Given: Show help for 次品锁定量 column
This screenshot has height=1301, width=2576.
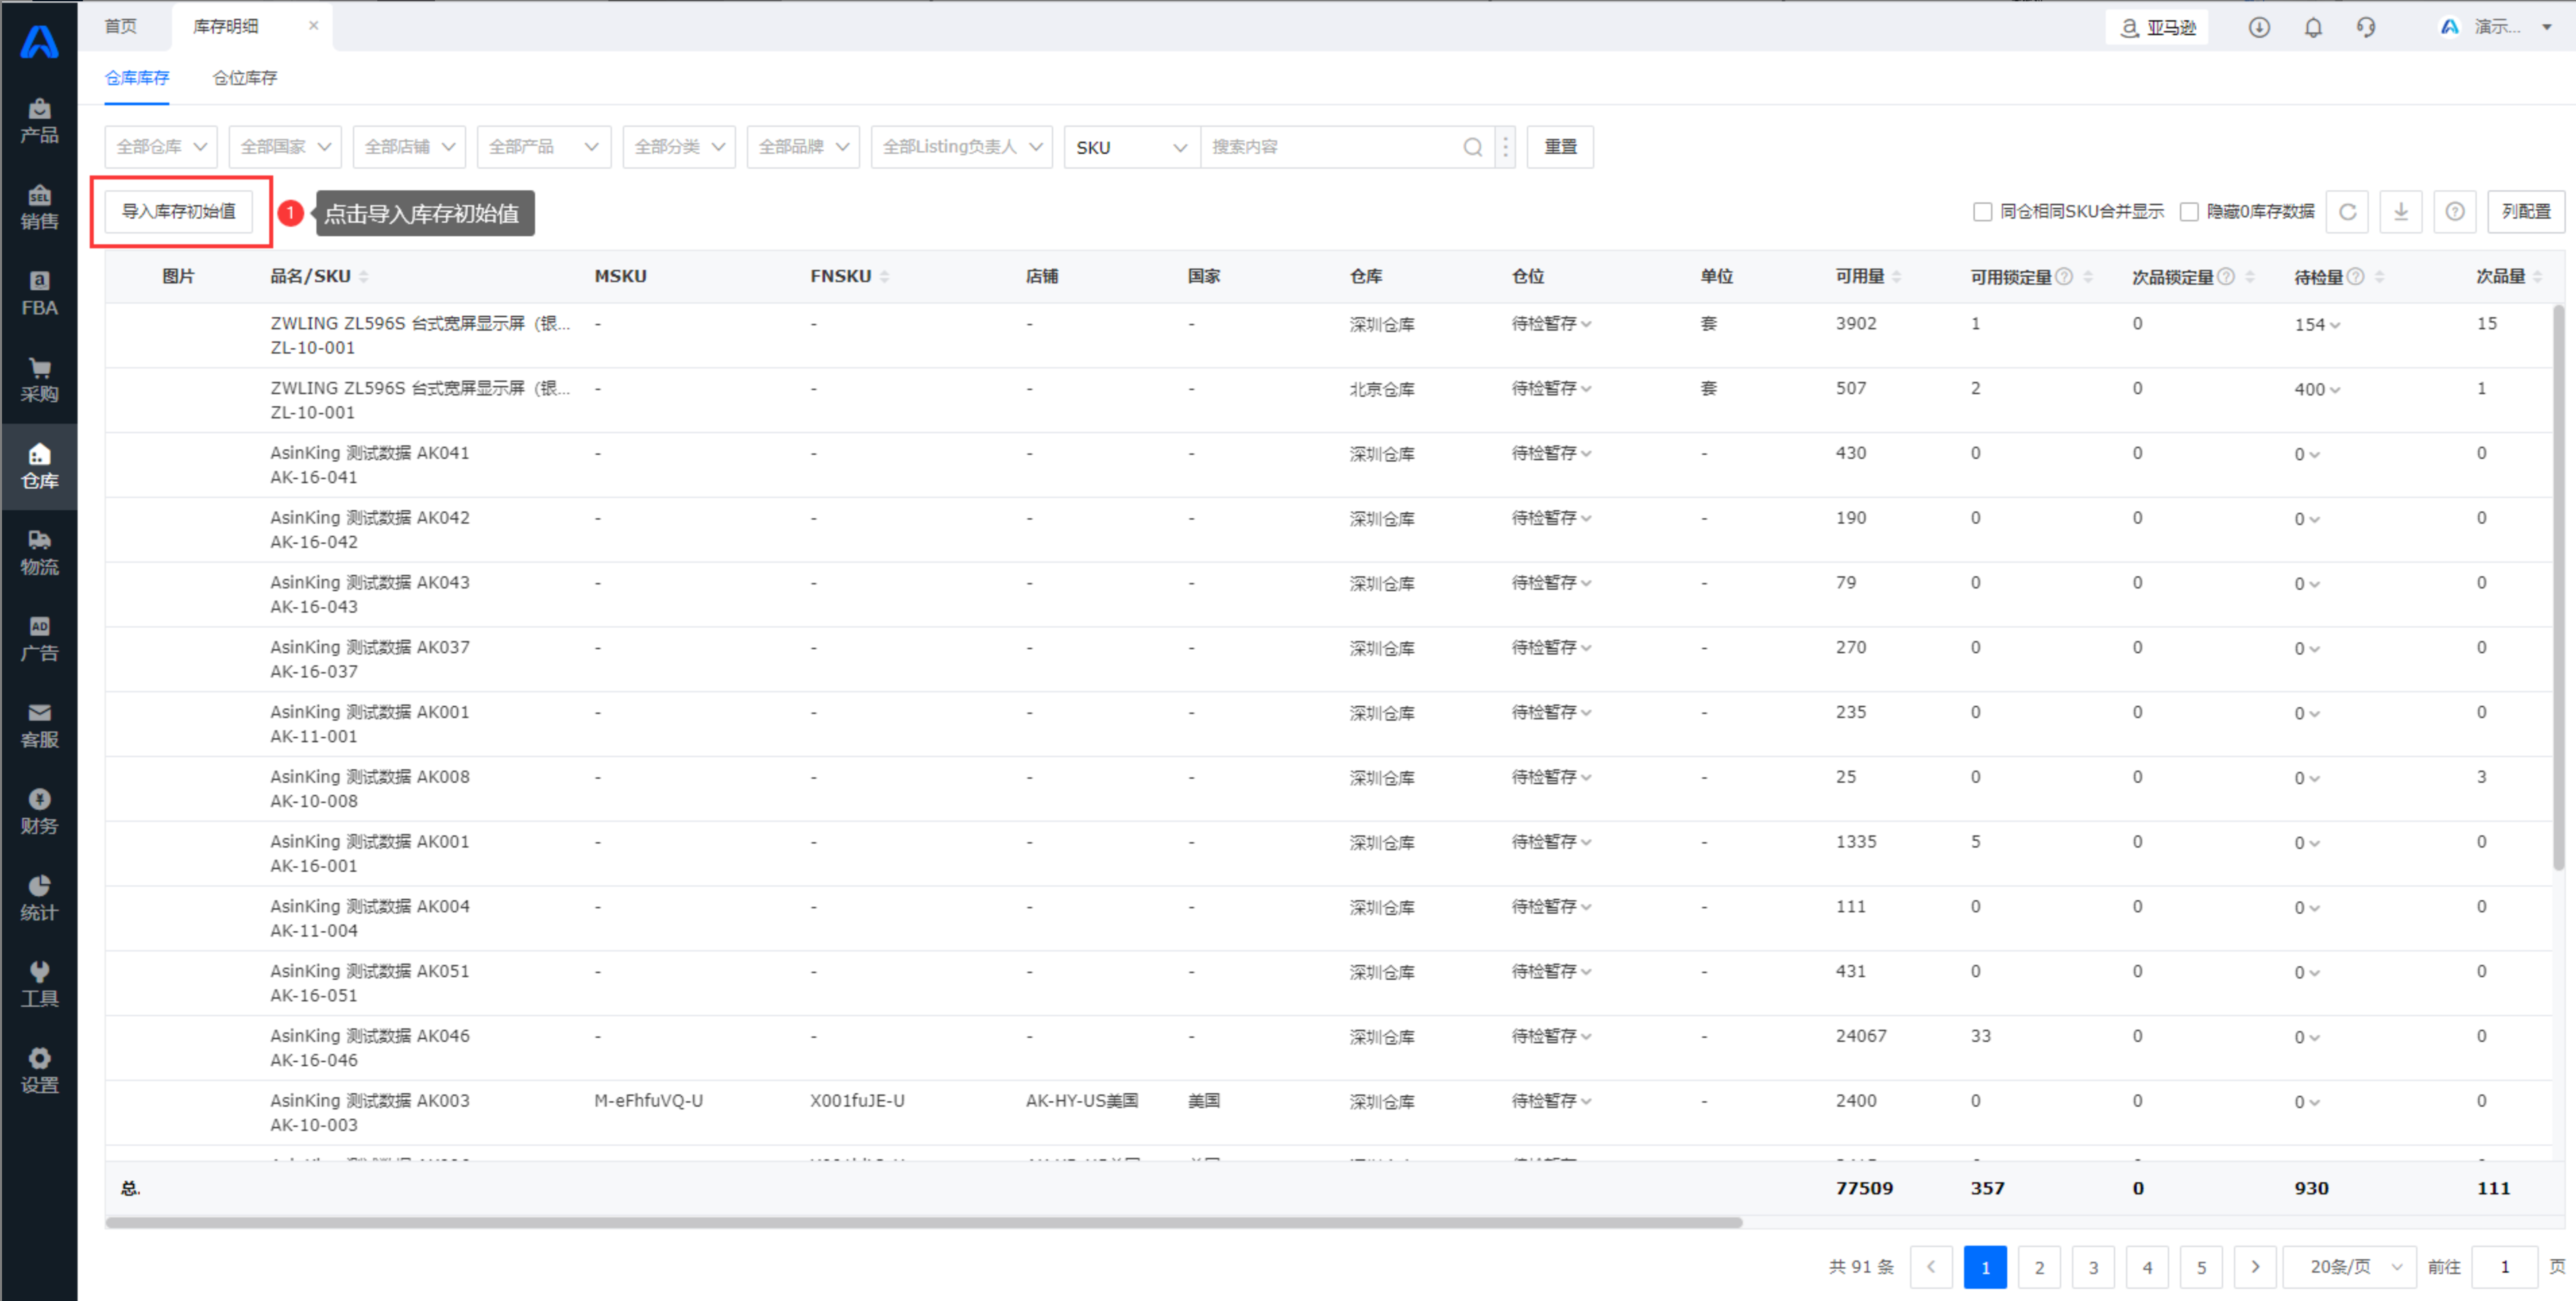Looking at the screenshot, I should pyautogui.click(x=2226, y=277).
